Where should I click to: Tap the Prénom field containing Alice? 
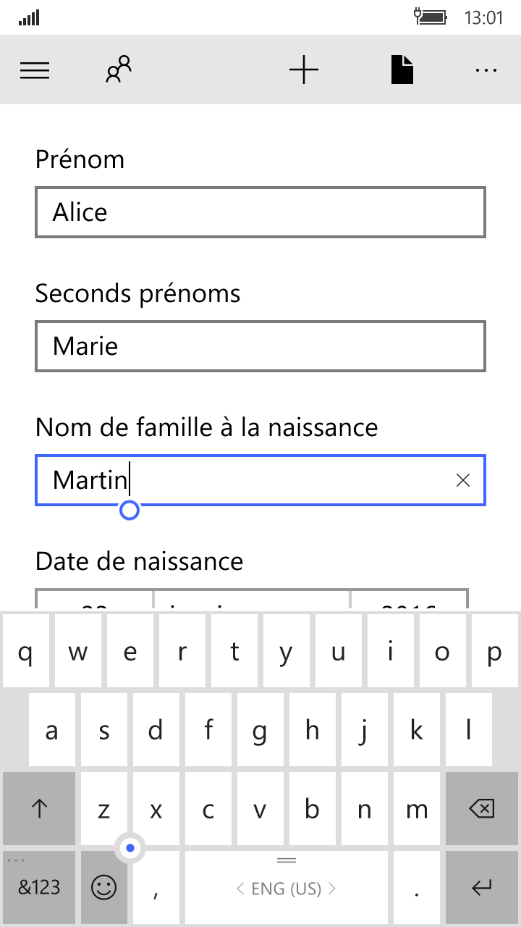(x=260, y=212)
